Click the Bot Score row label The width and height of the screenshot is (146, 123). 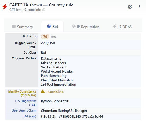click(x=30, y=36)
